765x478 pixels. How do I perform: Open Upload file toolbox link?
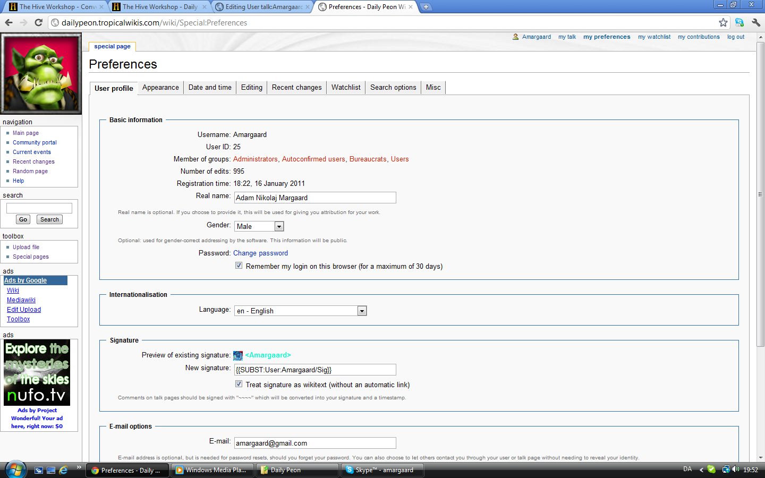coord(26,247)
